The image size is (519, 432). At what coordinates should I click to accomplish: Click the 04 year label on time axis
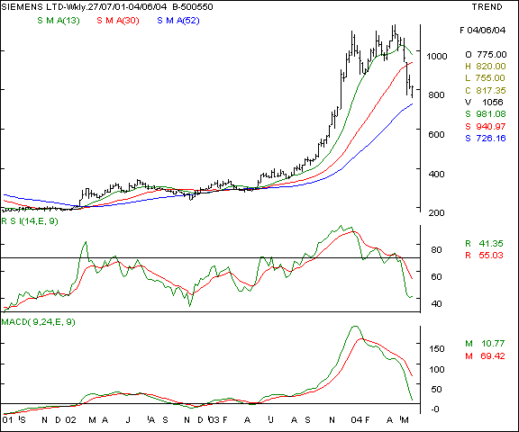357,420
